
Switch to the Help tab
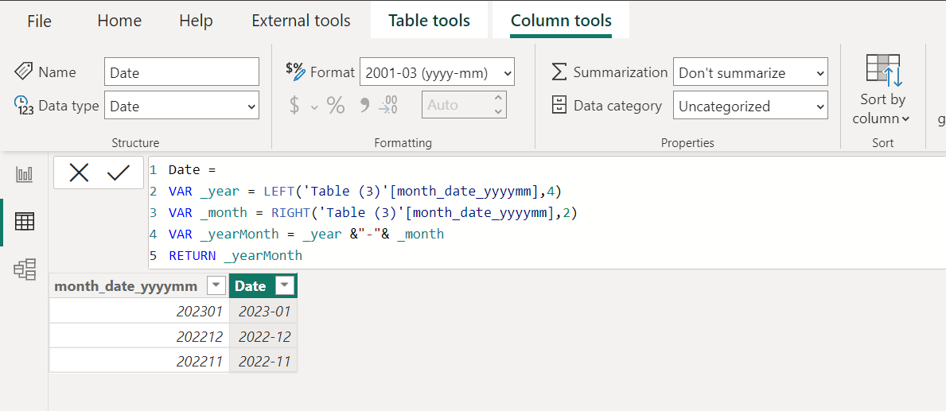pyautogui.click(x=196, y=21)
